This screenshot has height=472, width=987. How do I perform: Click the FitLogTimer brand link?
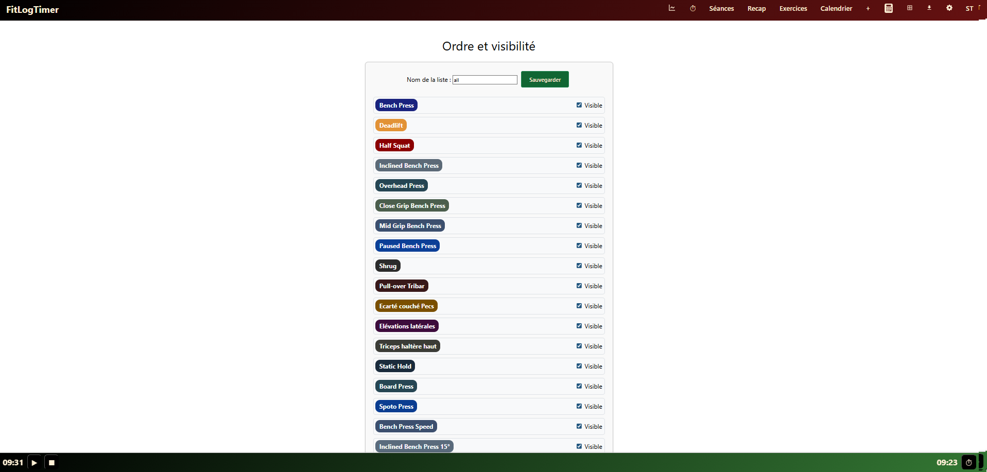click(x=32, y=10)
